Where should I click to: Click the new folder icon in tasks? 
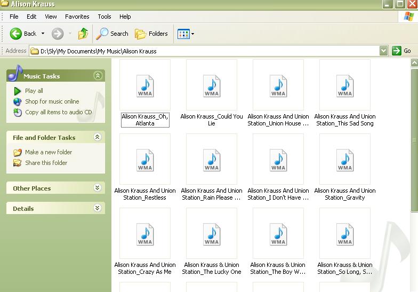click(17, 153)
